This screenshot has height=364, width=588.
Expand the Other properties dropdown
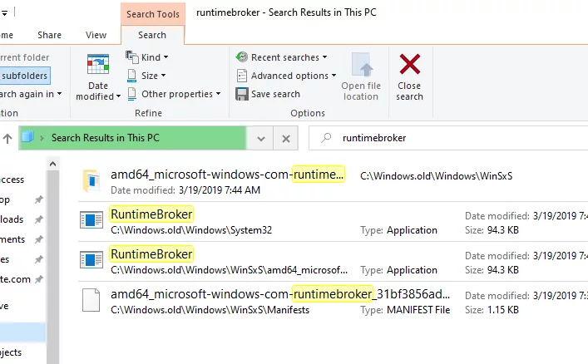[x=218, y=94]
